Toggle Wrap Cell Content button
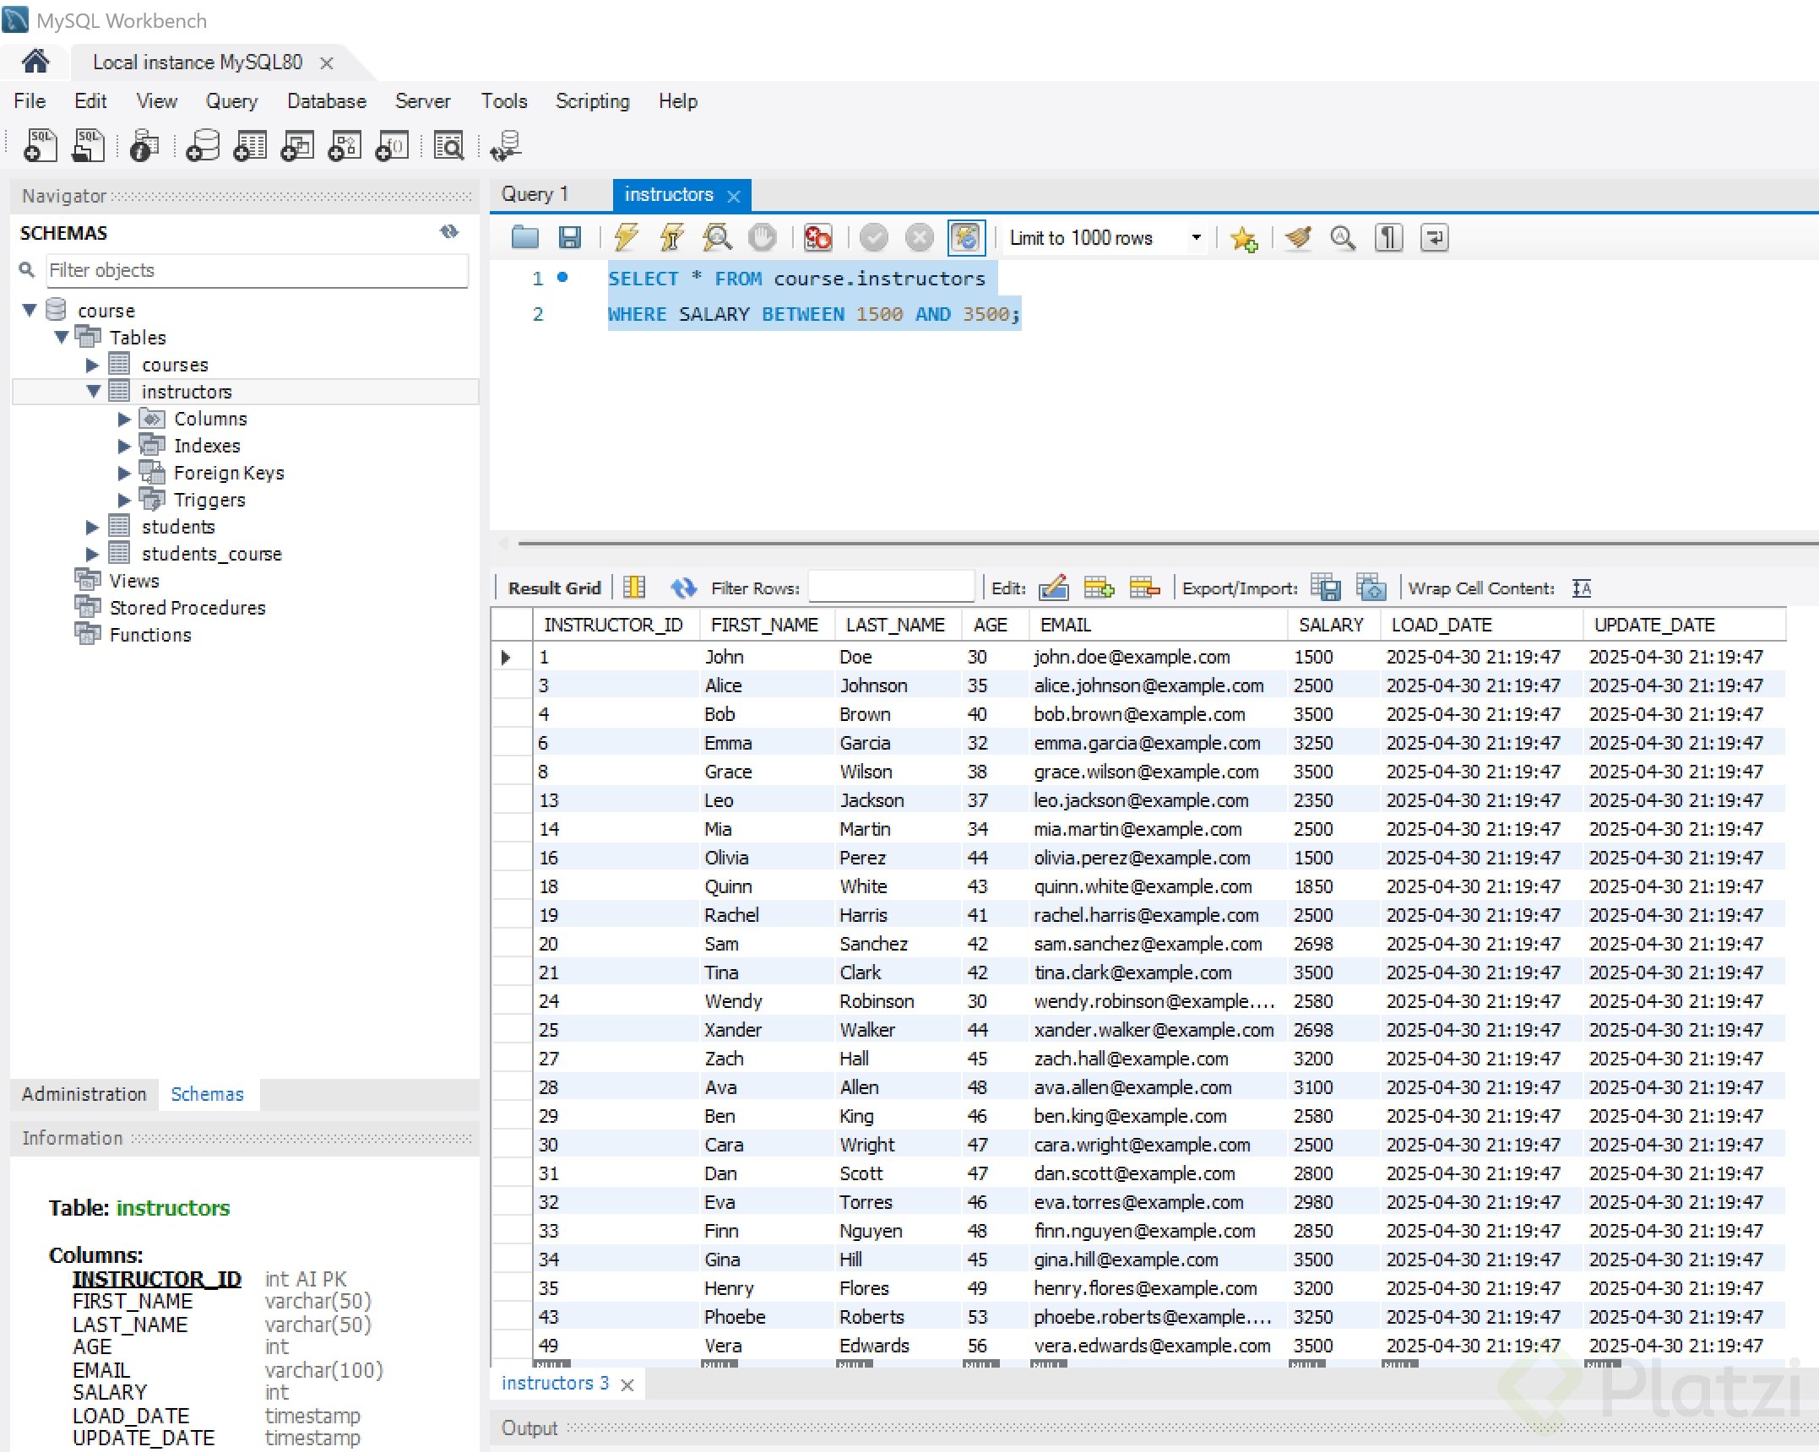Screen dimensions: 1819x1452 coord(1582,588)
